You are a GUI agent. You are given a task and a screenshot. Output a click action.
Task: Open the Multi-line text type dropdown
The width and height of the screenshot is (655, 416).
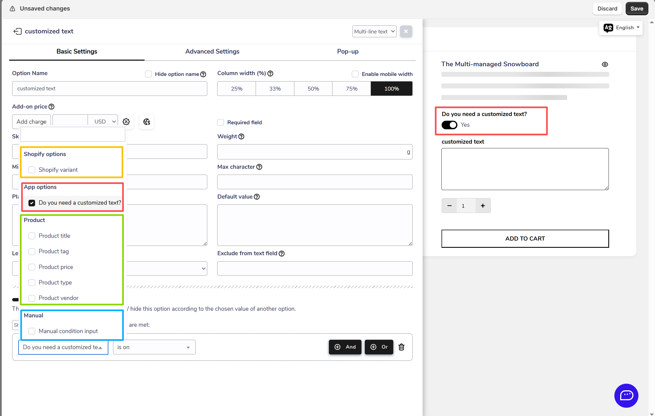click(374, 31)
